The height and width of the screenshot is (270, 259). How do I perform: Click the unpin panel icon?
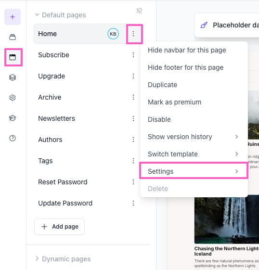pyautogui.click(x=139, y=11)
